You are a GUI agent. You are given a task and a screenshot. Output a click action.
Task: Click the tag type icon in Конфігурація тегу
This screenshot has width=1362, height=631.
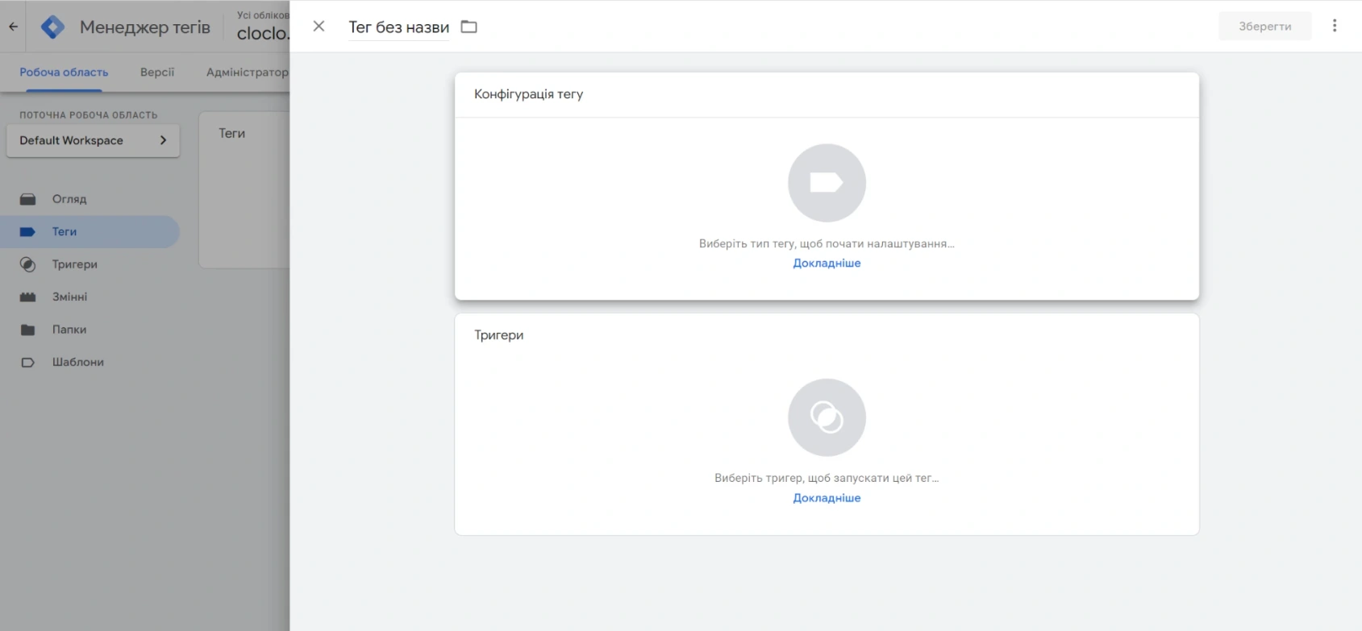pos(827,183)
